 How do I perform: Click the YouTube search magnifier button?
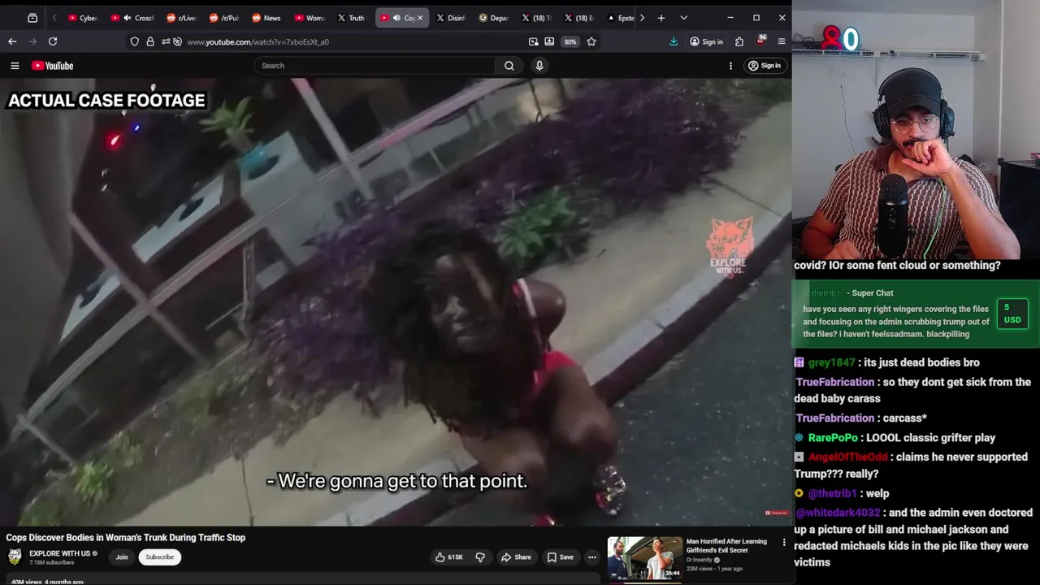[509, 66]
